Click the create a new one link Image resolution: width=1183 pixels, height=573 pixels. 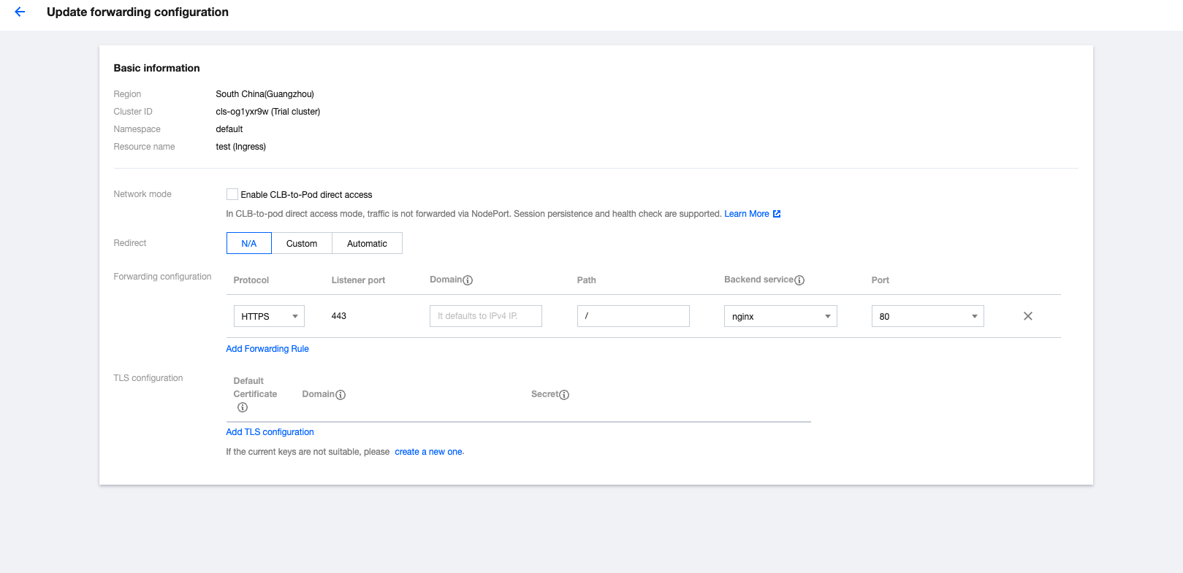428,452
